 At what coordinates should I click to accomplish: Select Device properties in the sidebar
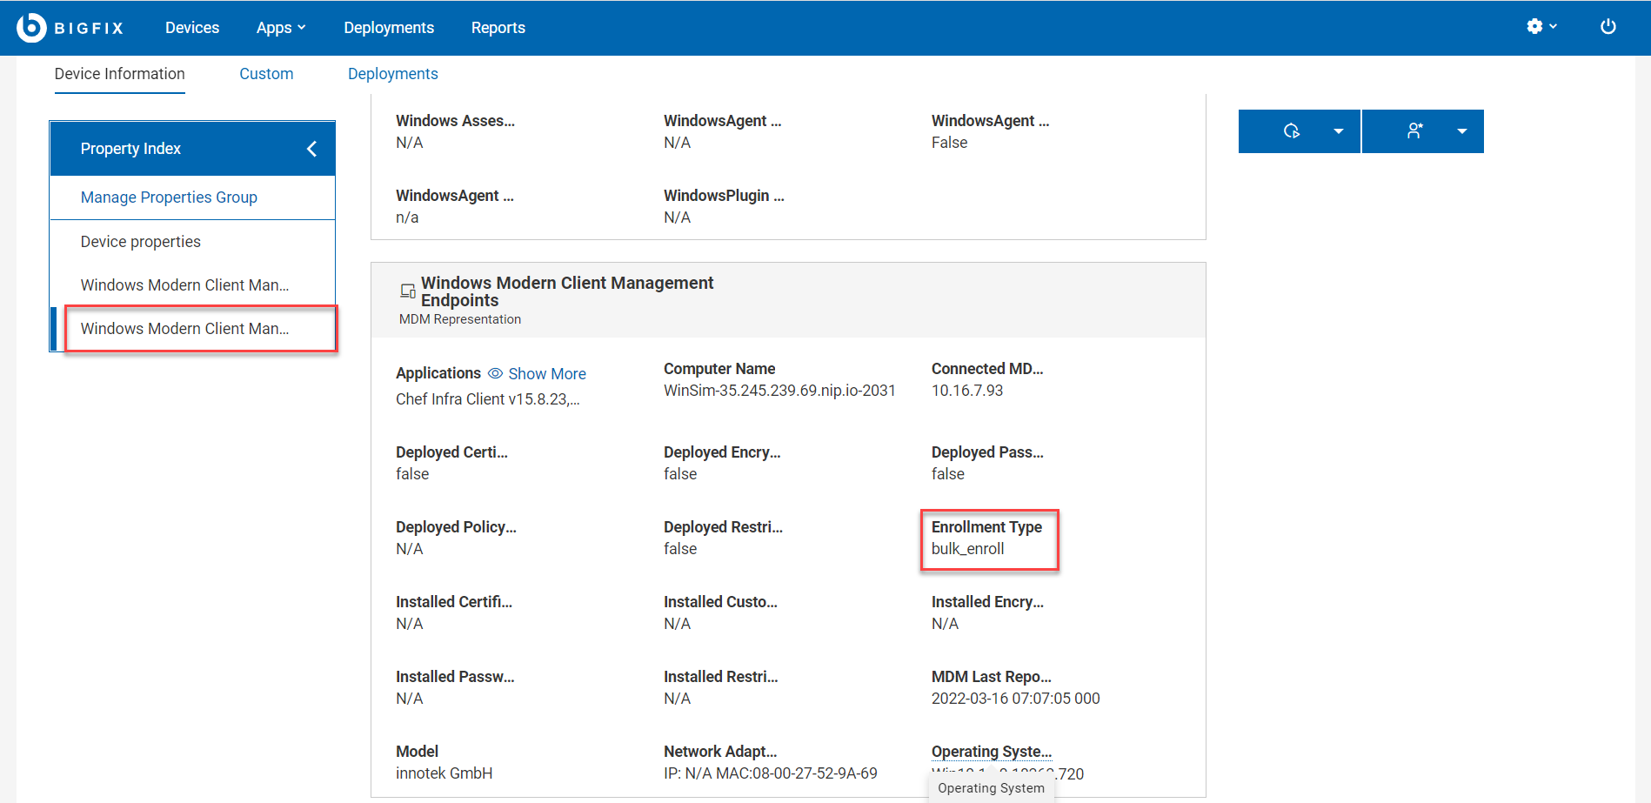coord(140,241)
